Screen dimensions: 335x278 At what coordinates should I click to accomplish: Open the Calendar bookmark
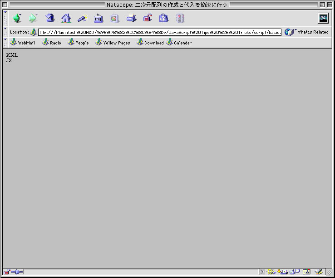(x=179, y=43)
